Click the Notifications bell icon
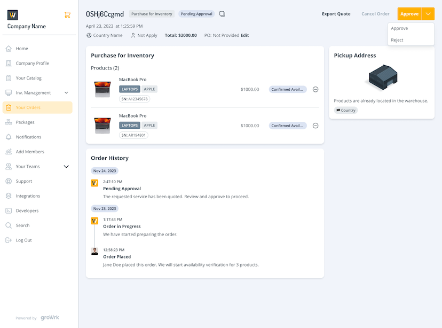 point(9,137)
